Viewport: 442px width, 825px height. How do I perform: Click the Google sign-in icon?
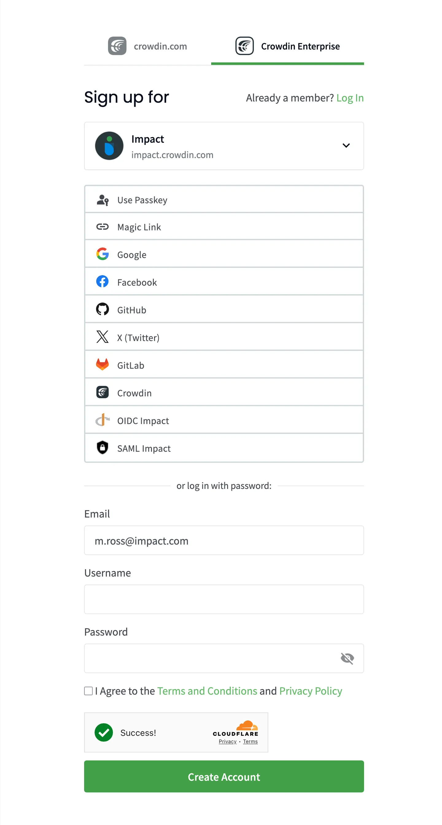click(102, 254)
